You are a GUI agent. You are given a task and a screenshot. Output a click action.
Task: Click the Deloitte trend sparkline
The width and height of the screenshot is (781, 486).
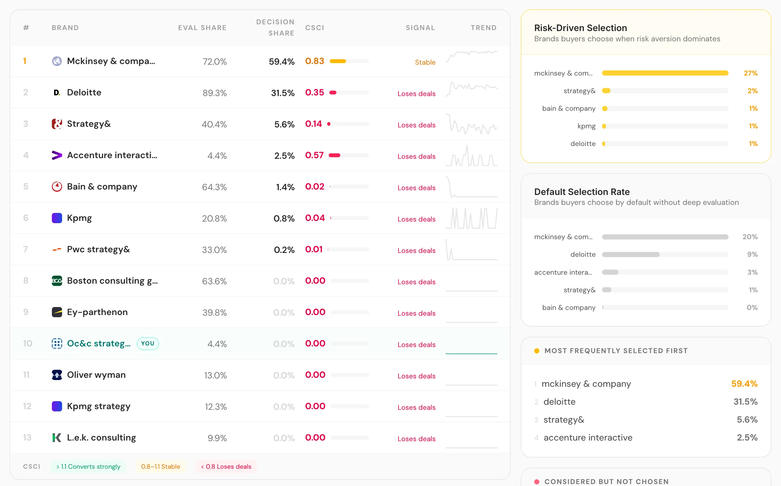pyautogui.click(x=471, y=89)
